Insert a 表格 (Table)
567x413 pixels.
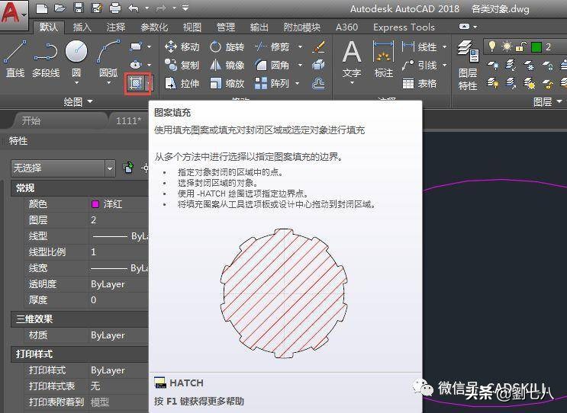tap(420, 83)
